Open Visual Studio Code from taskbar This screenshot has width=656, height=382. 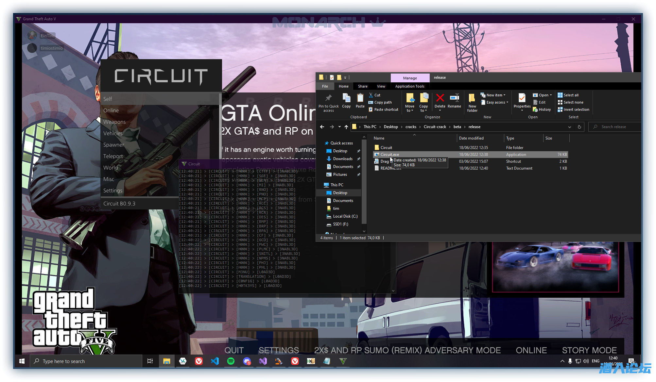pos(215,361)
